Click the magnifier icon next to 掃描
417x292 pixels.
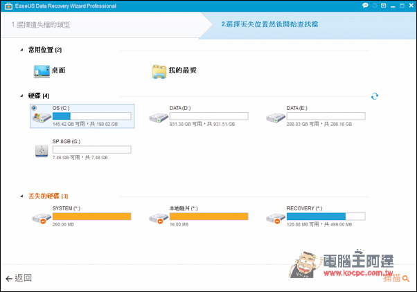(406, 278)
